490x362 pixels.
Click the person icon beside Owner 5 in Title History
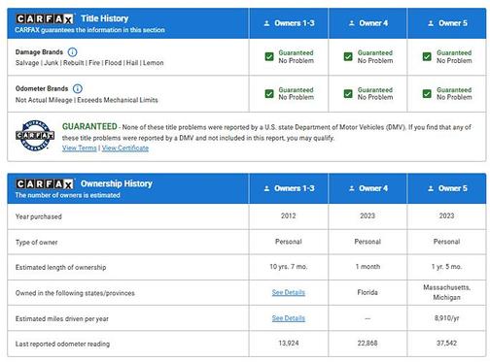431,23
